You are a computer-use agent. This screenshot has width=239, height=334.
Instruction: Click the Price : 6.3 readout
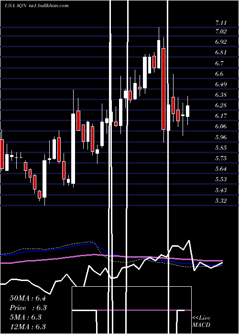pos(28,308)
